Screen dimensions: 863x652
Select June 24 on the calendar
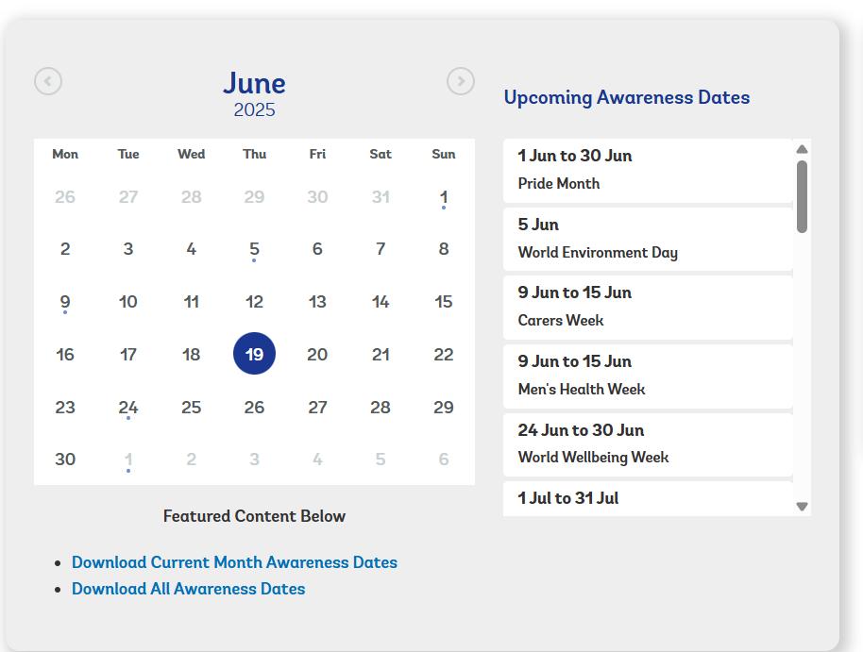(128, 408)
